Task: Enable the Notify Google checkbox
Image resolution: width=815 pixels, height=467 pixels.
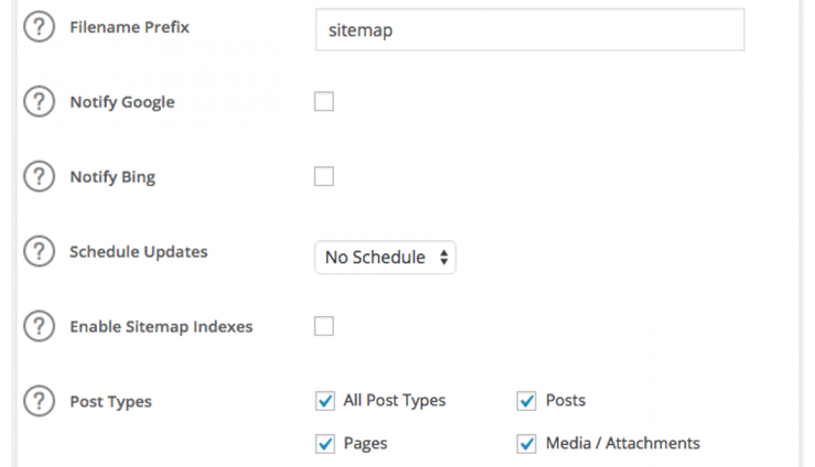Action: [x=324, y=103]
